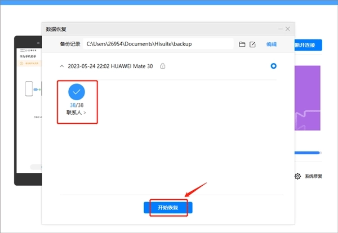Viewport: 338px width, 233px height.
Task: Click the blue Edit (编辑) link
Action: [272, 44]
